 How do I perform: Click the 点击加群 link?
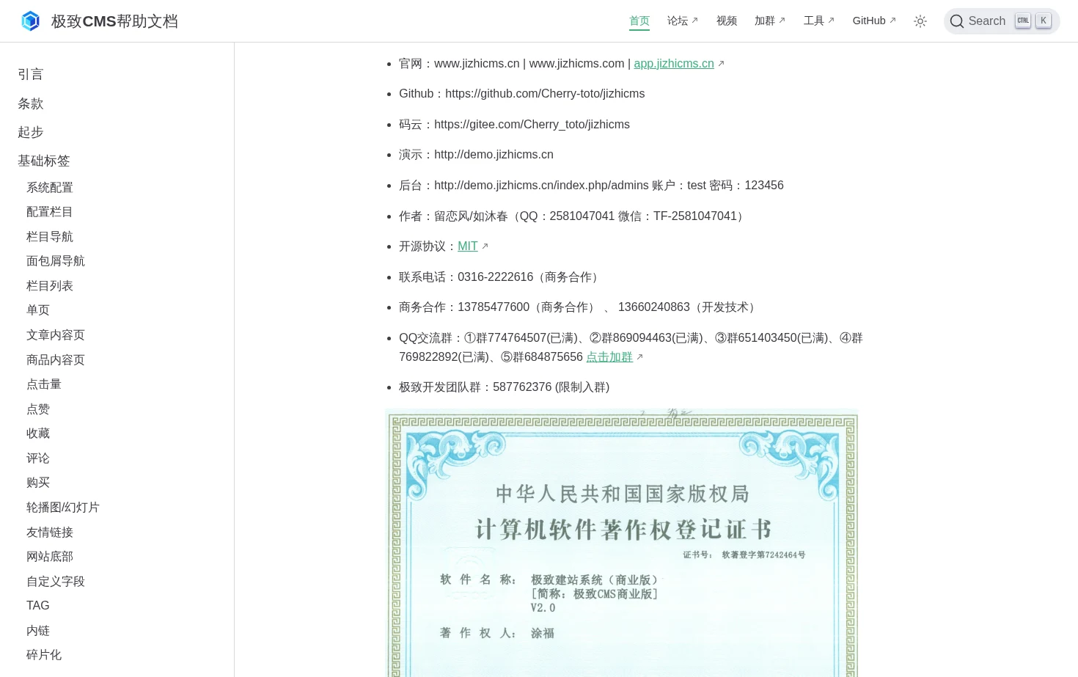tap(609, 357)
